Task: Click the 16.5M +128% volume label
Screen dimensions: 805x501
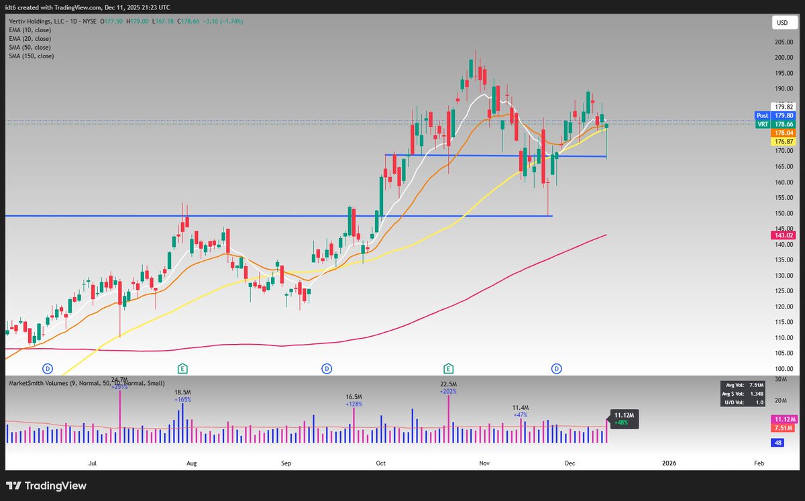Action: pyautogui.click(x=354, y=400)
